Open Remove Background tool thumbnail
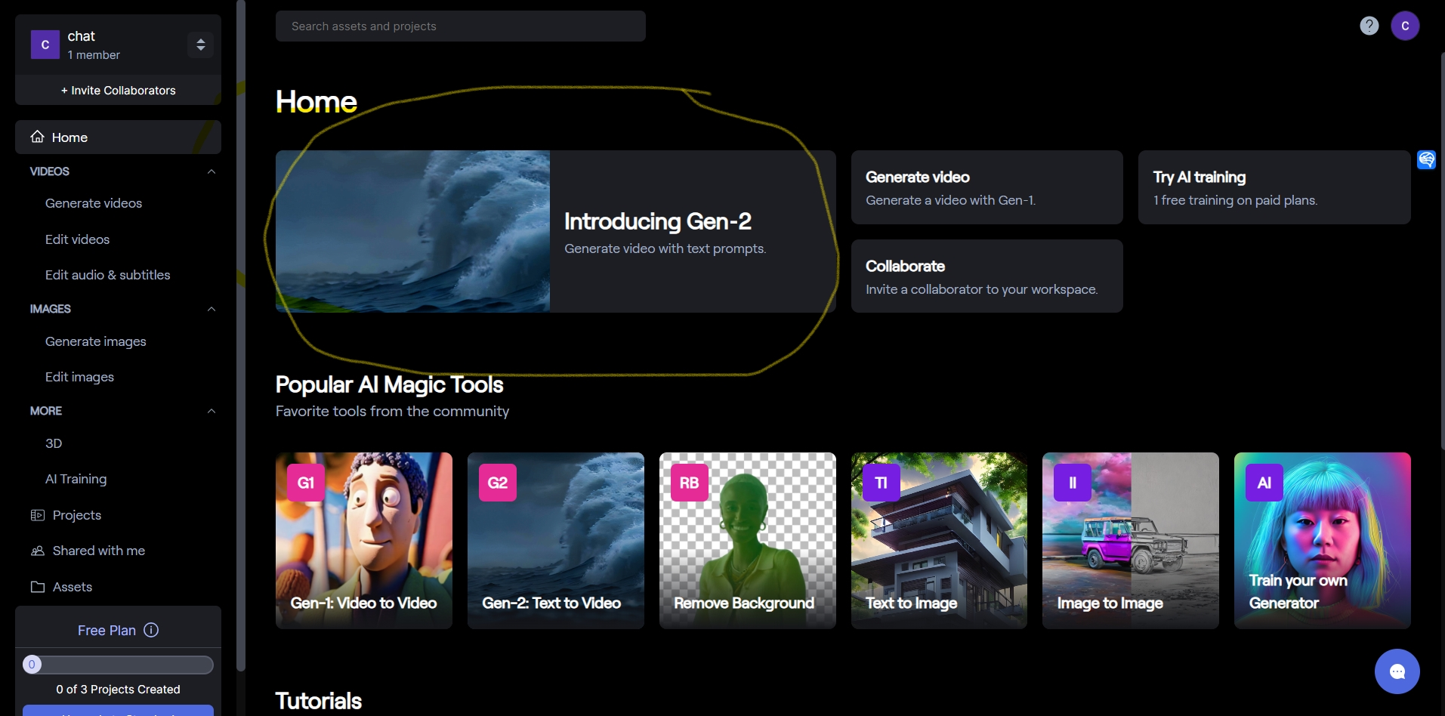Screen dimensions: 1445x716 pyautogui.click(x=748, y=541)
